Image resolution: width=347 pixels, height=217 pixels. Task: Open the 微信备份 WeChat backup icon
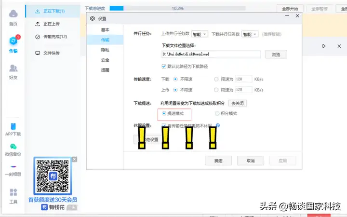click(13, 147)
